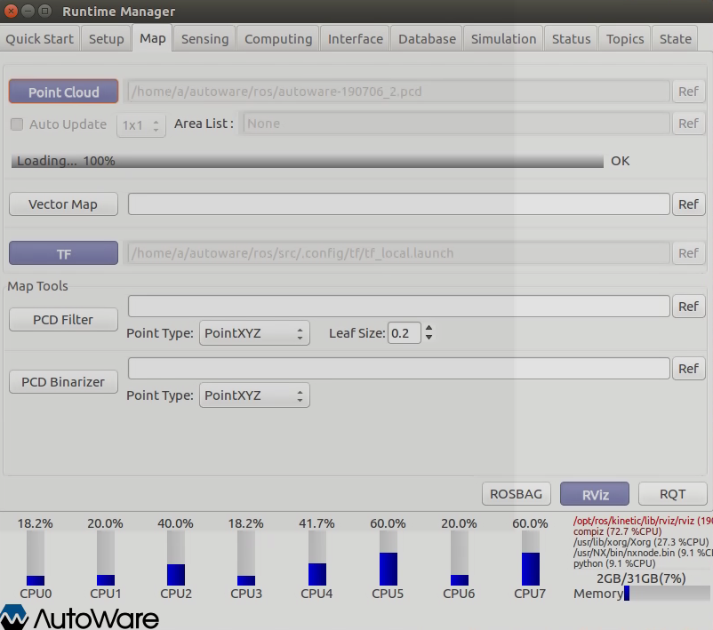Switch to the State tab
Viewport: 713px width, 630px height.
click(x=676, y=39)
